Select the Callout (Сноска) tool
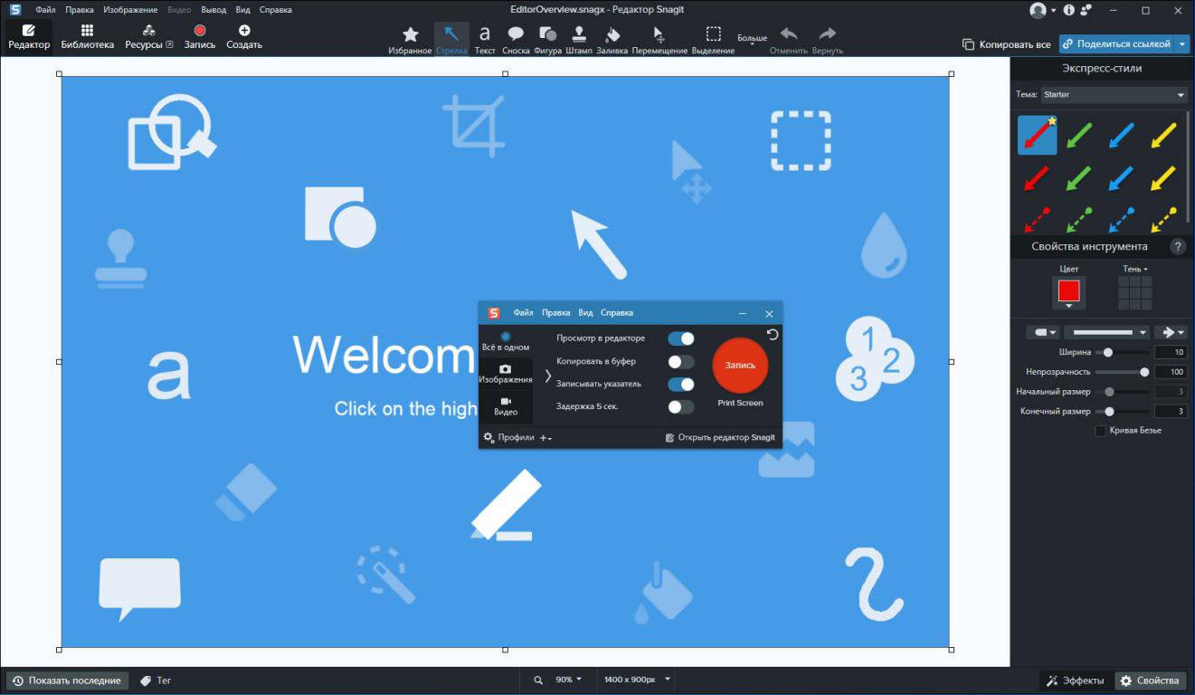This screenshot has width=1195, height=695. point(516,39)
